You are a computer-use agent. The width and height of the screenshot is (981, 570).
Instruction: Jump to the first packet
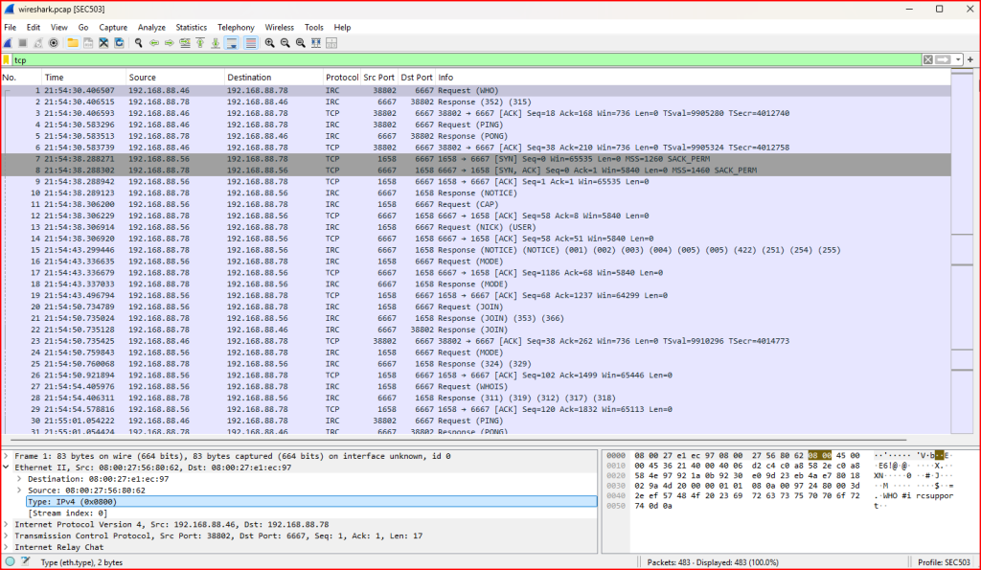tap(200, 43)
